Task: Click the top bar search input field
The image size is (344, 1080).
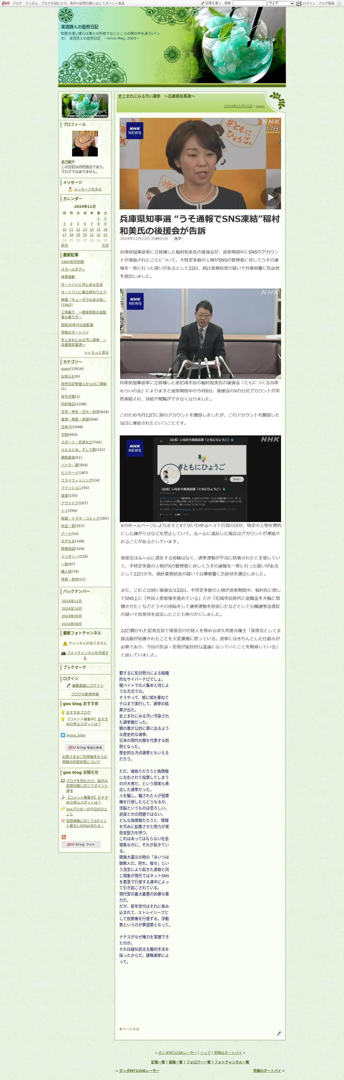Action: click(x=249, y=3)
